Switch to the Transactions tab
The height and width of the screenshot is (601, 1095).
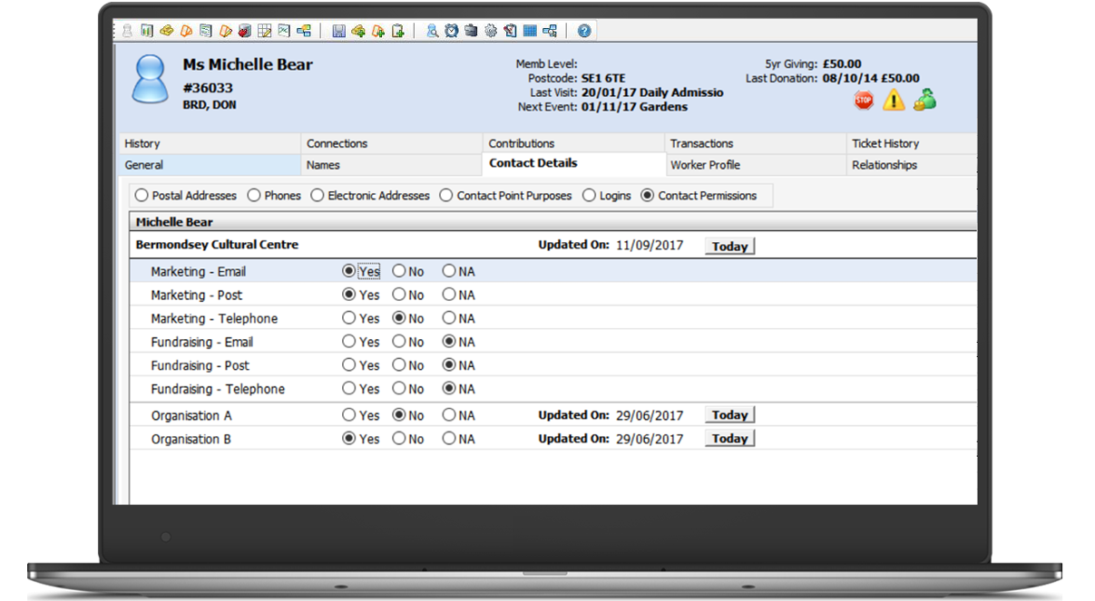click(x=700, y=142)
